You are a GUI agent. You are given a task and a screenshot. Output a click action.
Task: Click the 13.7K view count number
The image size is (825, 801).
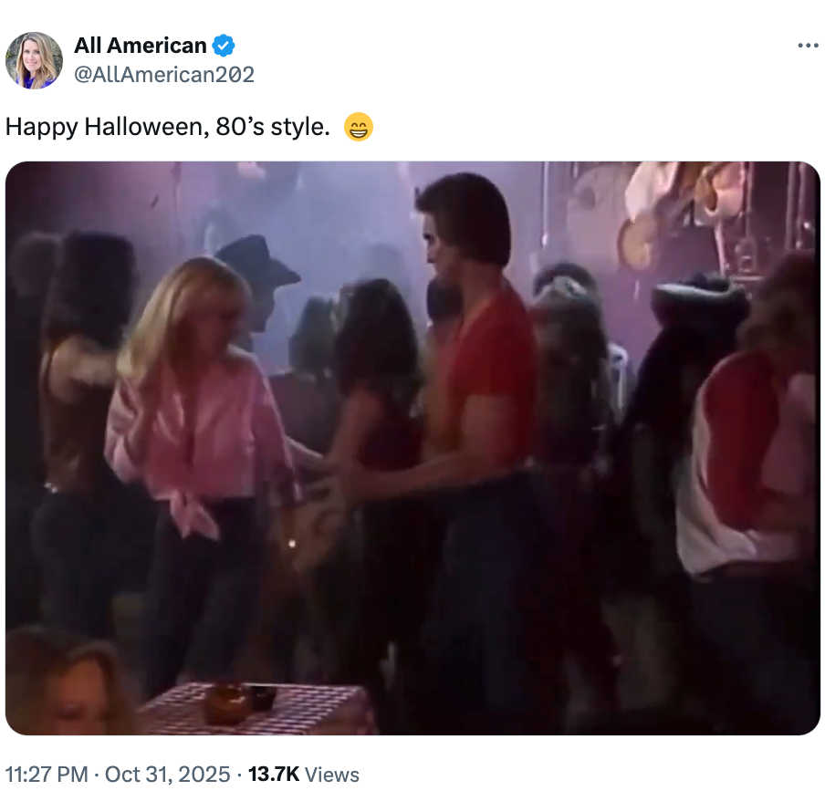[x=273, y=775]
